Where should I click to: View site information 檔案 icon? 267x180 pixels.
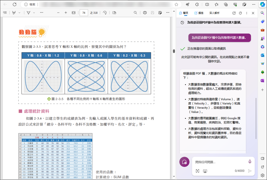26,4
